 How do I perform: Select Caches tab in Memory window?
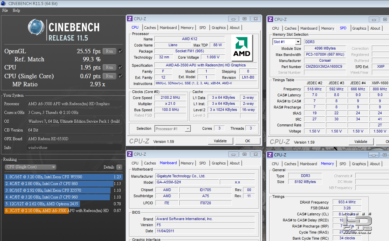pyautogui.click(x=290, y=164)
